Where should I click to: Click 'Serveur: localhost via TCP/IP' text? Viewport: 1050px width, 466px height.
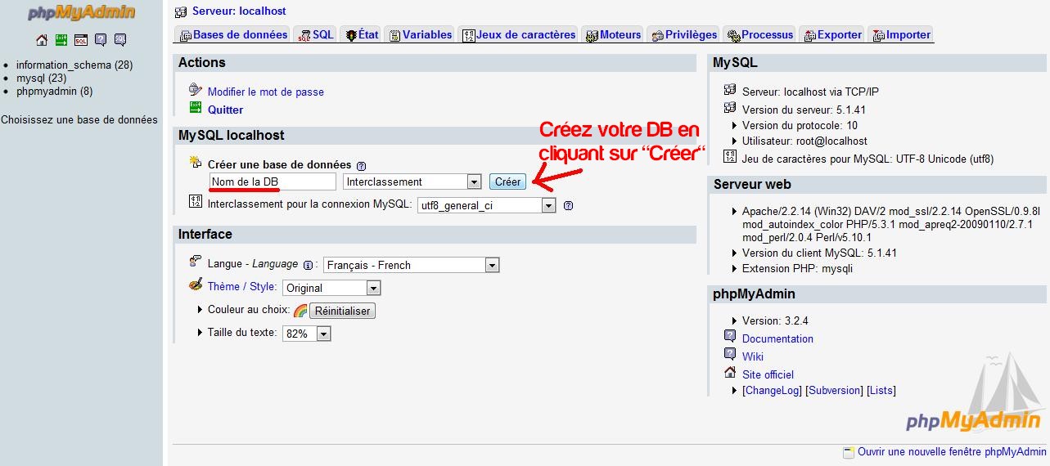click(810, 92)
